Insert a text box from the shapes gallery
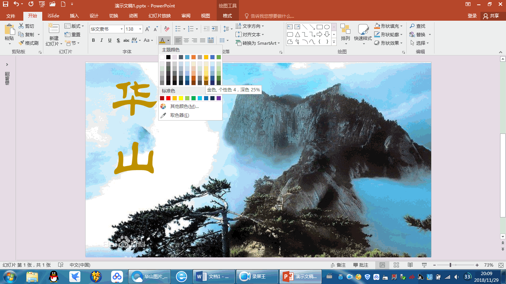 point(290,27)
